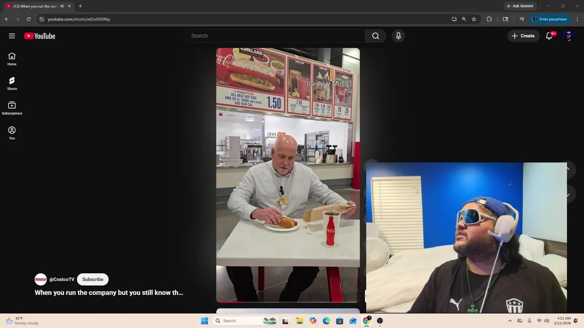The height and width of the screenshot is (328, 584).
Task: Open Google Lens search icon in toolbar
Action: (506, 19)
